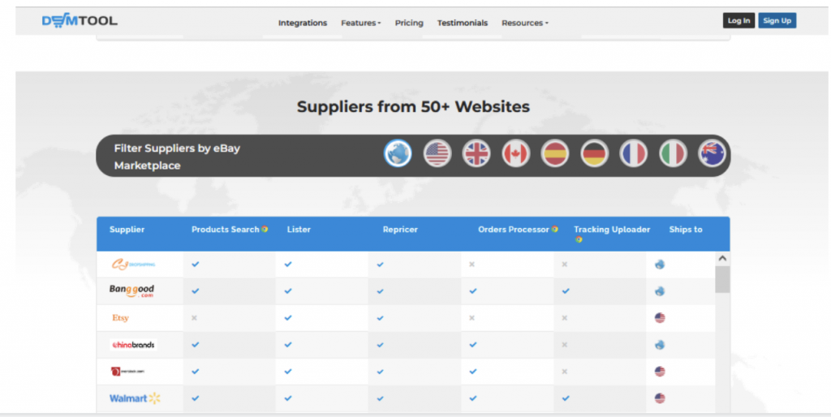Click the globe Ships to icon for Banggood
The image size is (831, 417).
pyautogui.click(x=660, y=291)
